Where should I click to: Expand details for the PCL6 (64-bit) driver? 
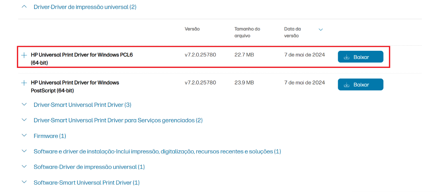pyautogui.click(x=24, y=55)
